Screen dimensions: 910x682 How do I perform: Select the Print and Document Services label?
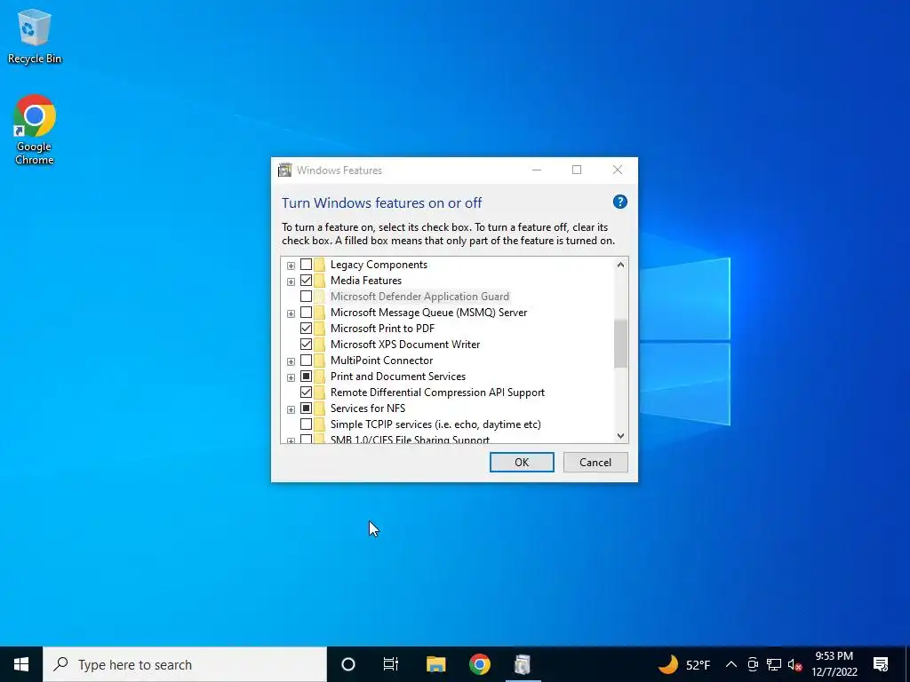pyautogui.click(x=398, y=377)
